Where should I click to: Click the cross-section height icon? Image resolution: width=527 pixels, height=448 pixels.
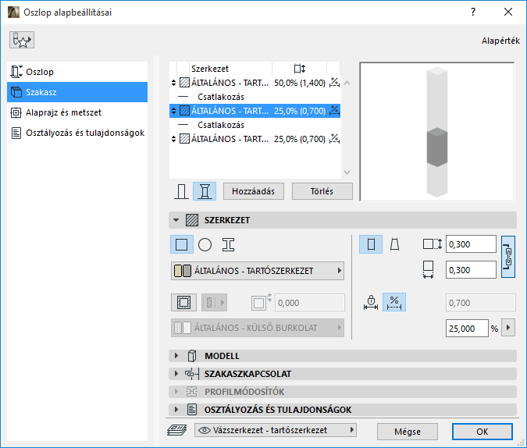[433, 244]
